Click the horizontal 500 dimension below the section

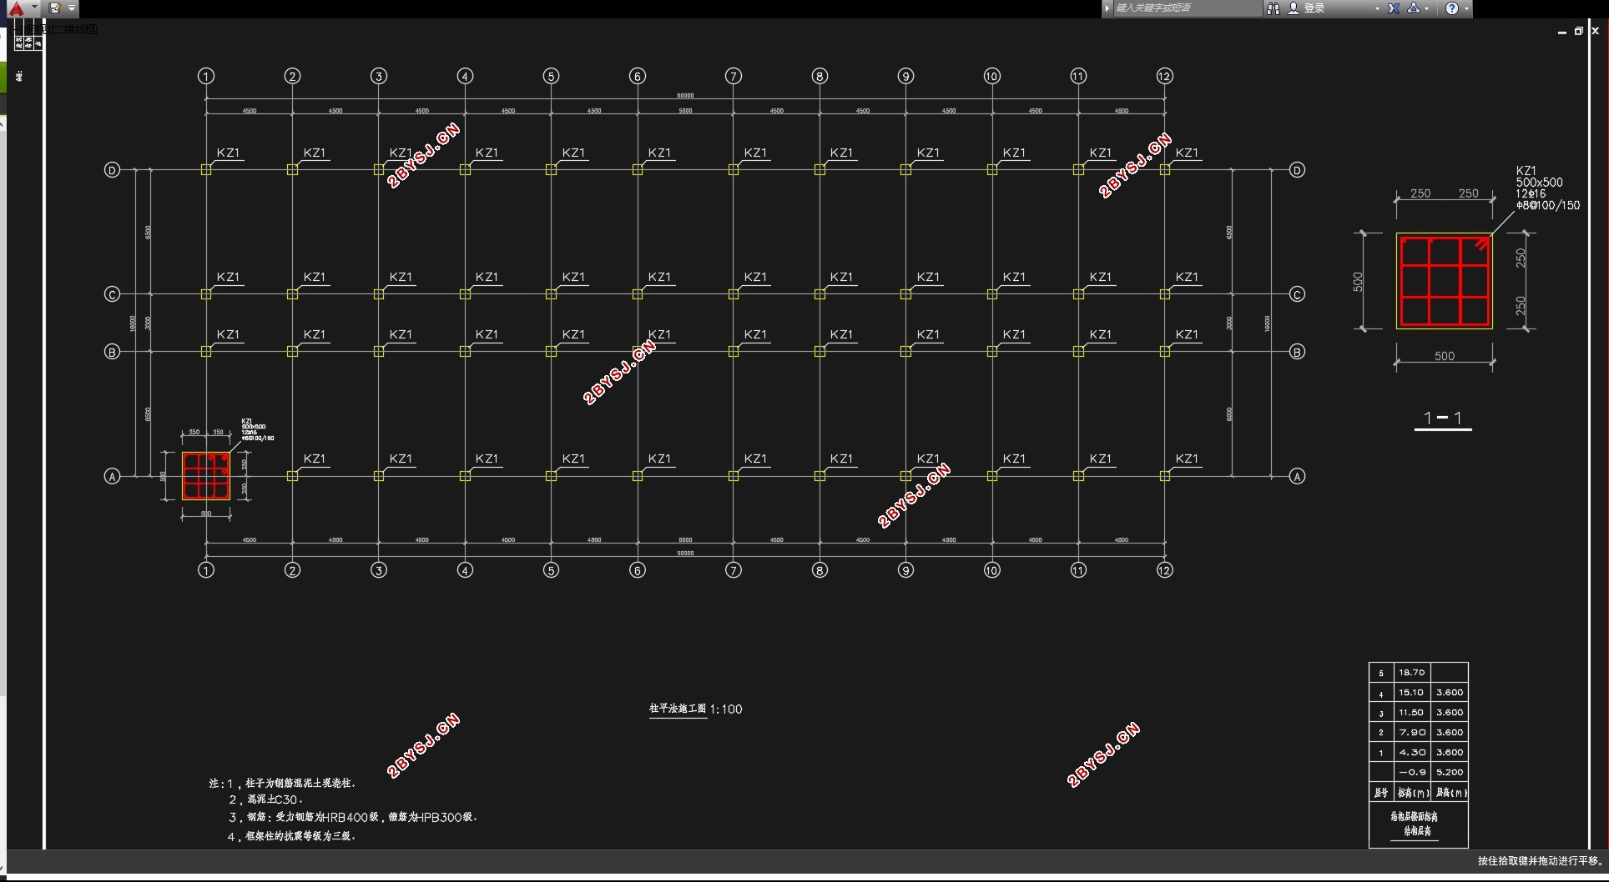[1445, 356]
